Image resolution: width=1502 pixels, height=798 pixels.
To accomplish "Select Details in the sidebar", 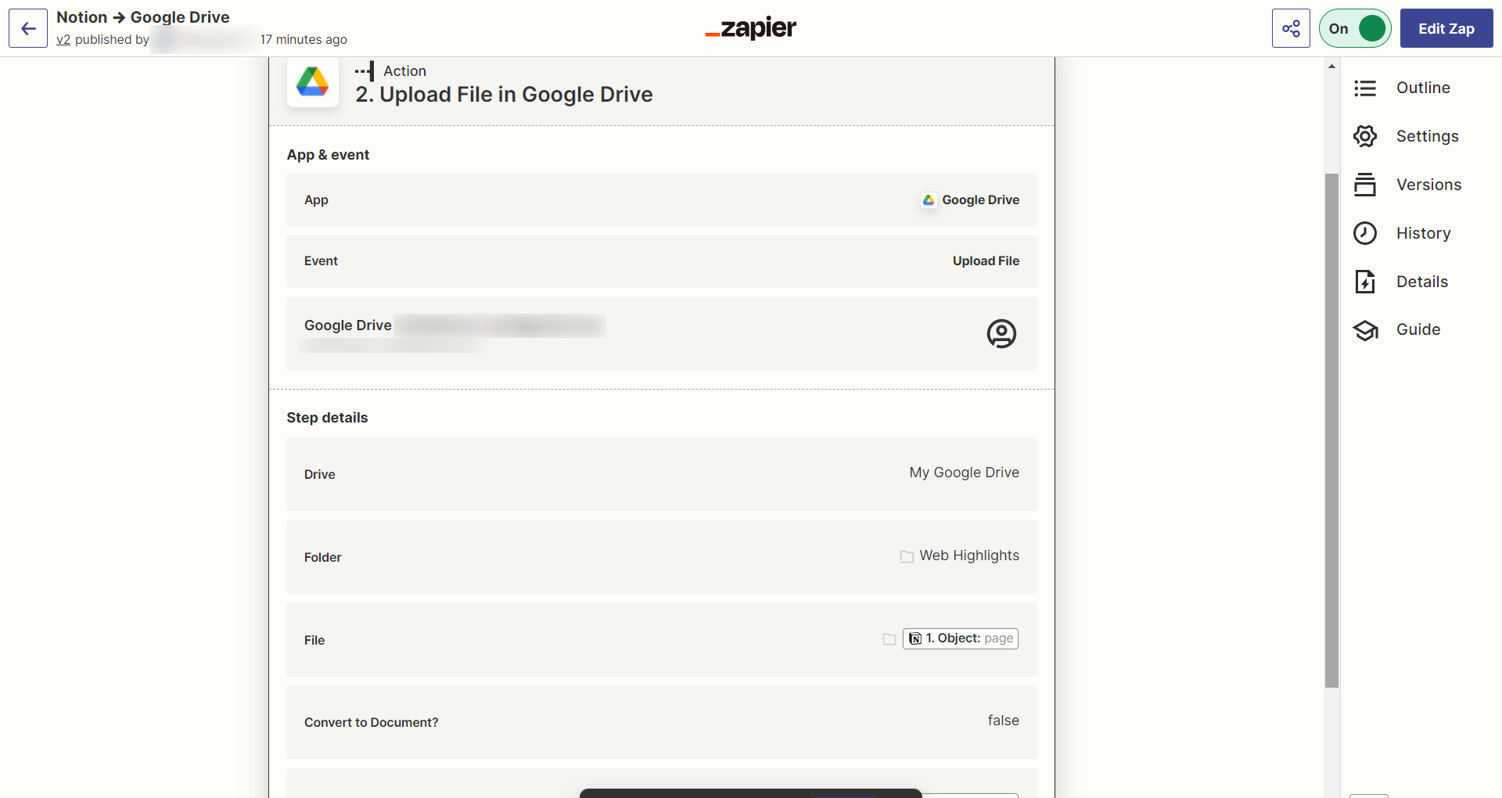I will coord(1422,282).
